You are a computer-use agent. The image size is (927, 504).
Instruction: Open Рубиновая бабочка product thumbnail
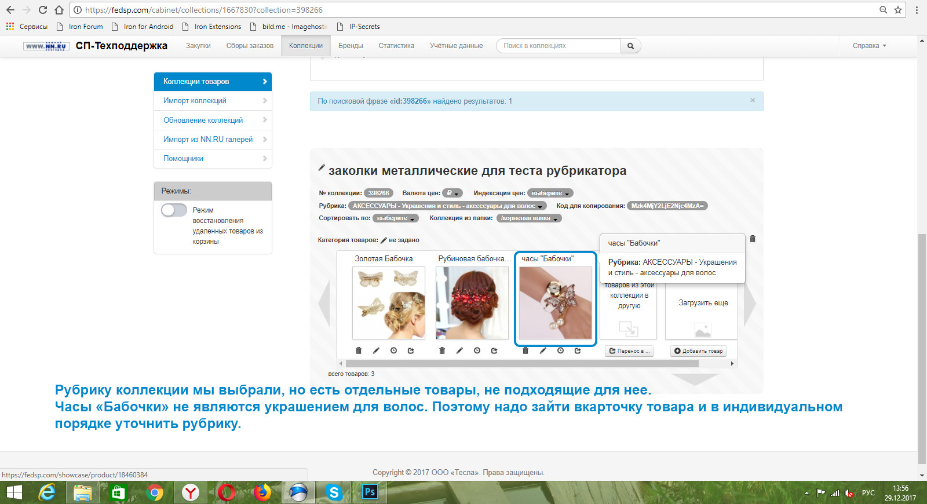tap(472, 303)
